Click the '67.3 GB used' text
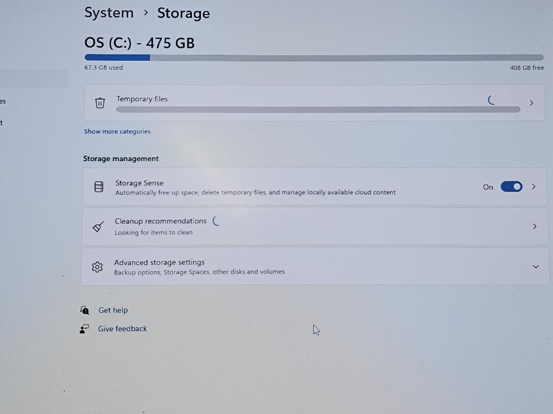The width and height of the screenshot is (553, 414). point(104,67)
